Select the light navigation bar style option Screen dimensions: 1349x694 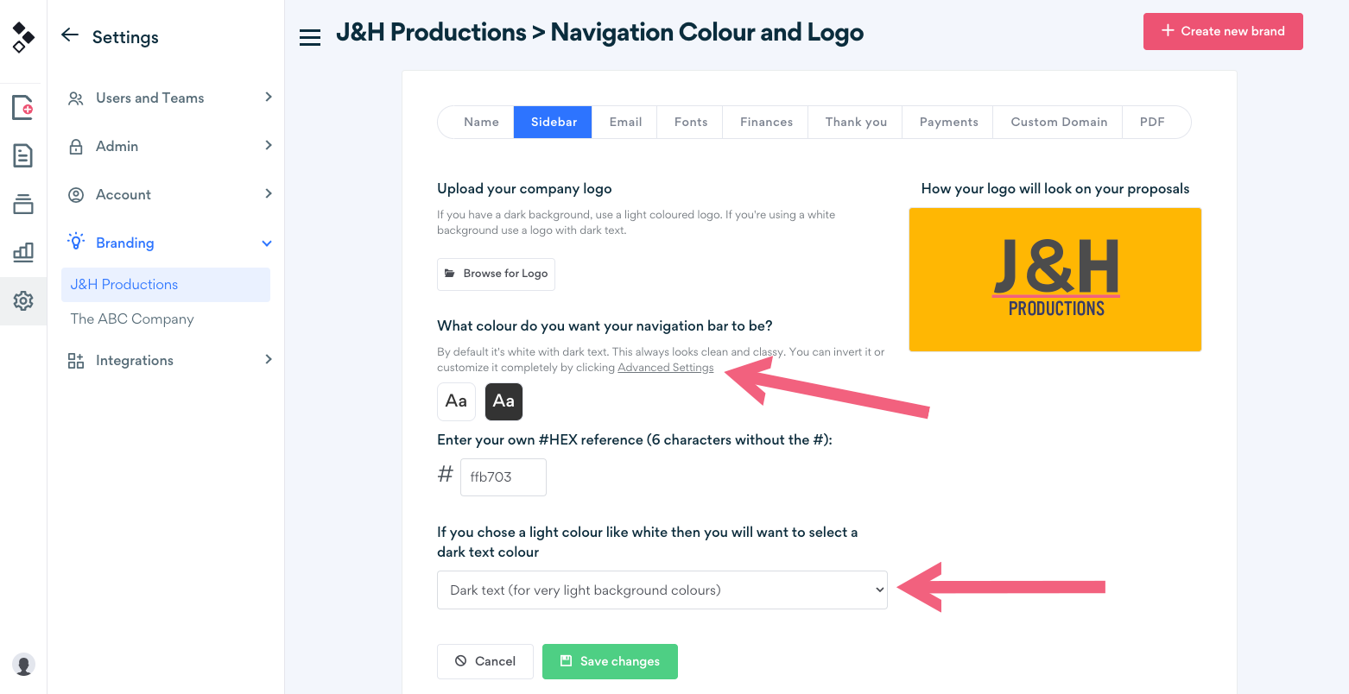coord(456,401)
